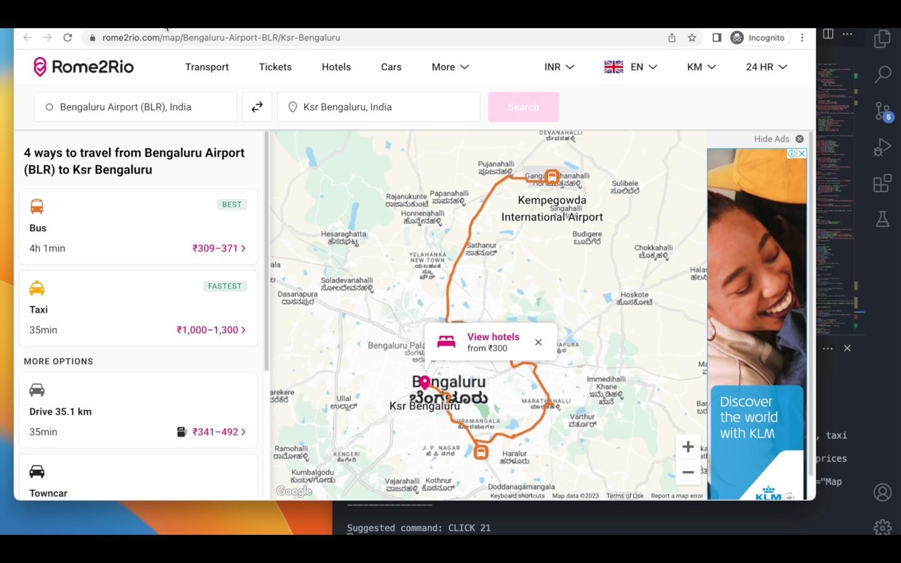Click the Drive car icon

click(x=37, y=390)
